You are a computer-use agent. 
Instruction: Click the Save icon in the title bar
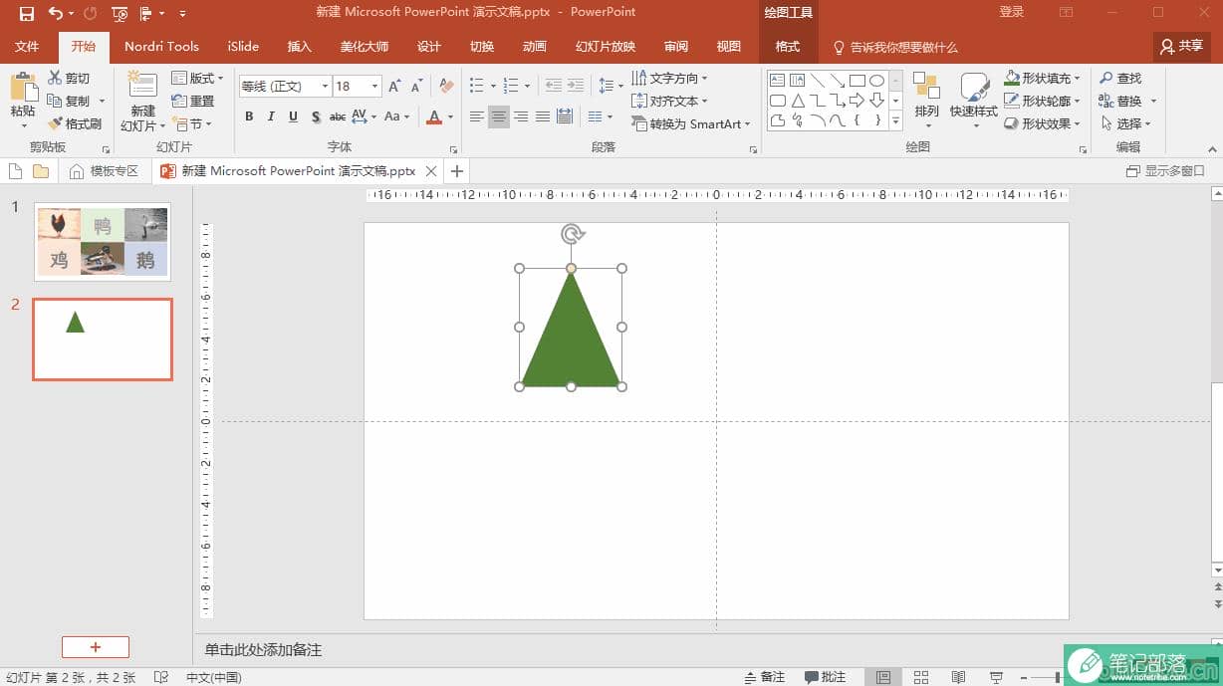coord(27,13)
